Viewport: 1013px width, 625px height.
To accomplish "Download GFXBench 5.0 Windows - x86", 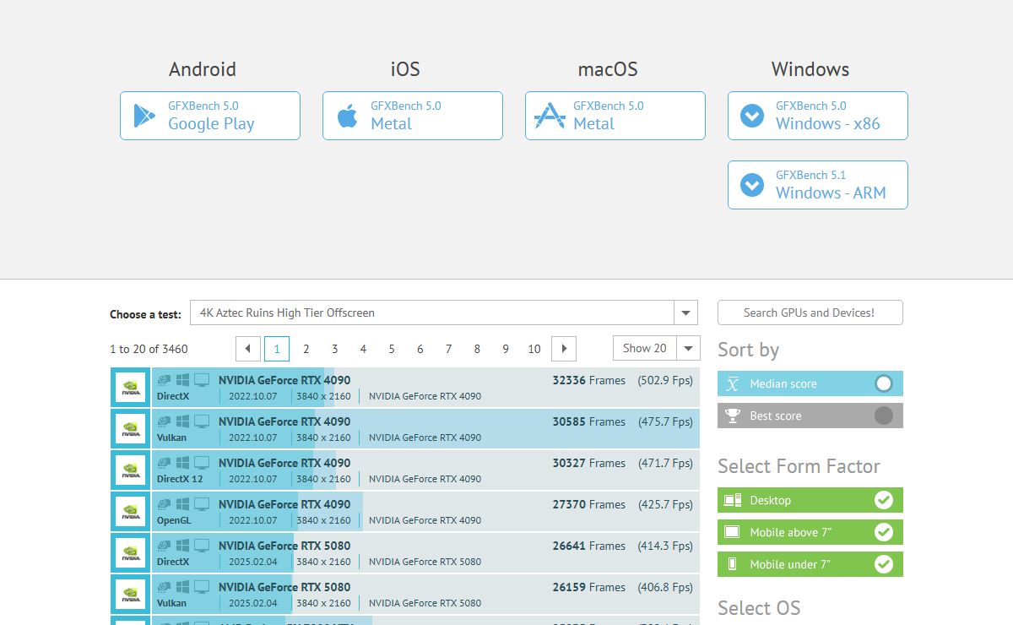I will tap(818, 116).
